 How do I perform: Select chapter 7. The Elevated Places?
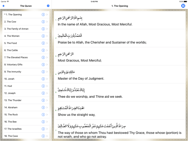pyautogui.click(x=26, y=58)
